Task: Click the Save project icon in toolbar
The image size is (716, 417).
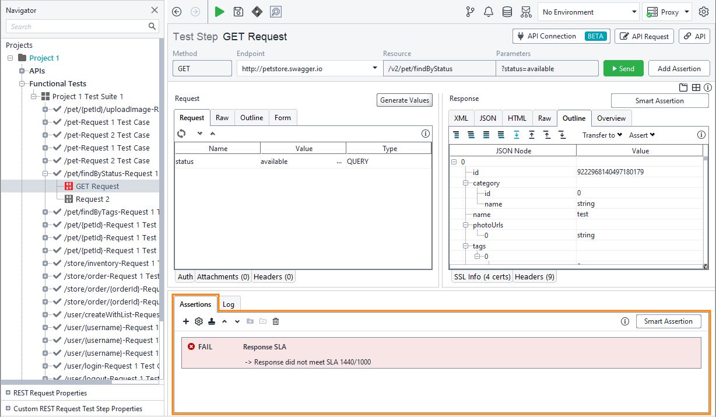Action: pos(238,12)
